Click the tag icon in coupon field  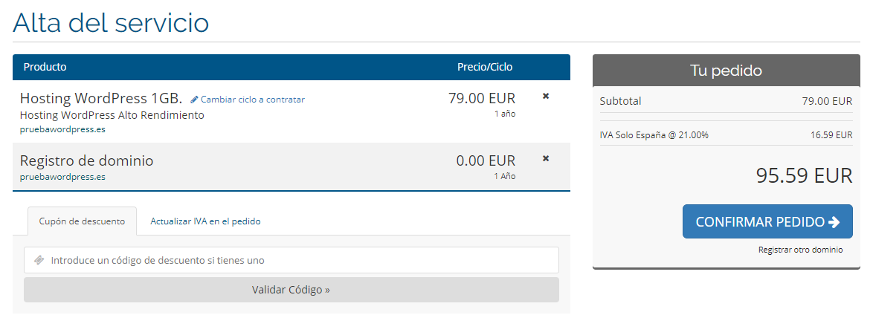pos(39,260)
